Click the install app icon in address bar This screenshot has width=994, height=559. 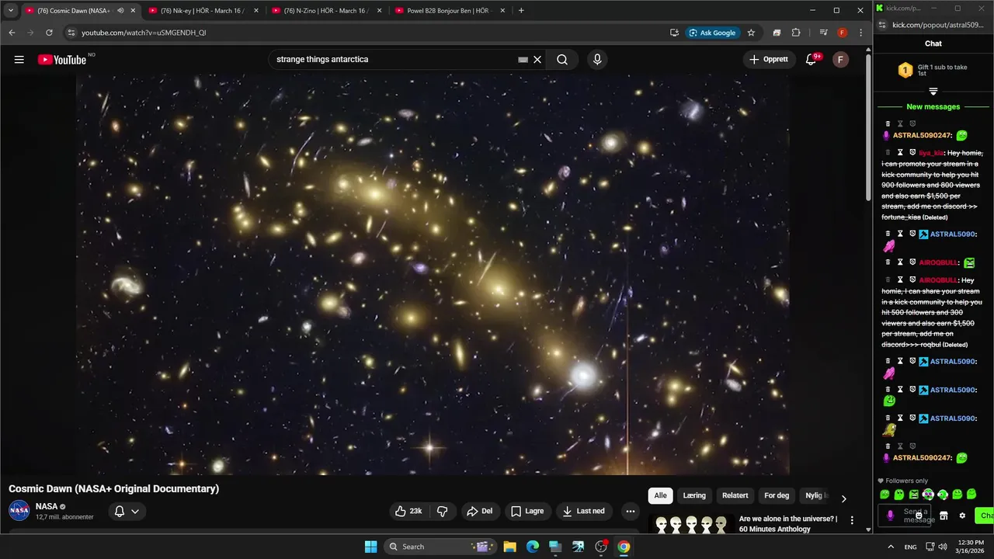tap(674, 33)
